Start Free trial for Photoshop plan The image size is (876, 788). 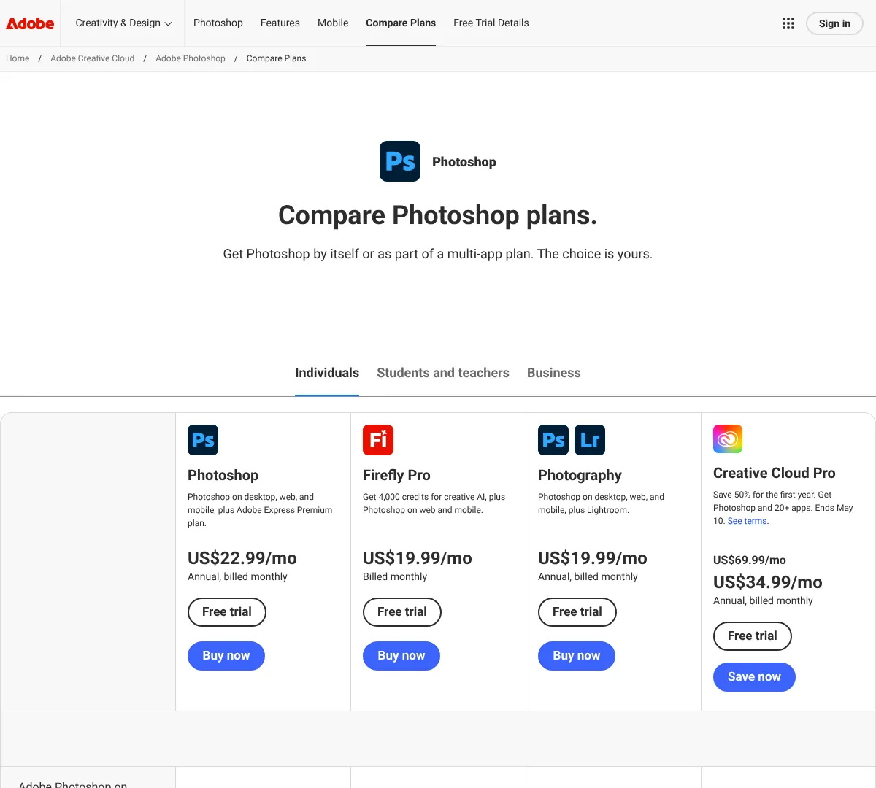pos(227,612)
